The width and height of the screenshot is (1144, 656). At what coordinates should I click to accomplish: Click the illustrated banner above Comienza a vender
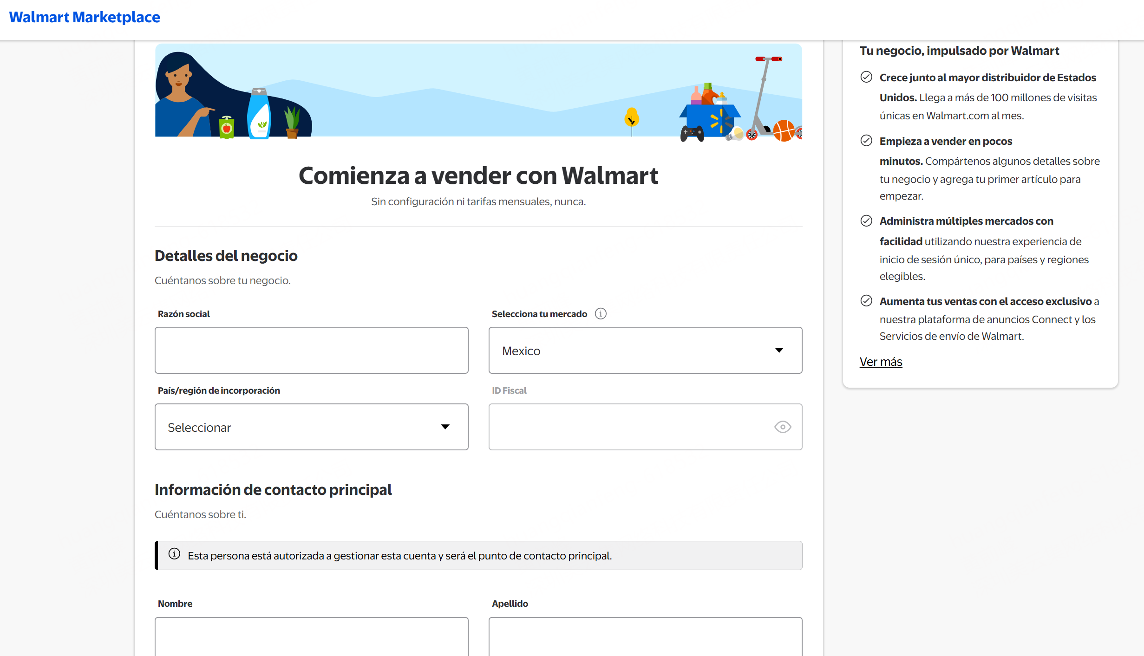pos(478,91)
